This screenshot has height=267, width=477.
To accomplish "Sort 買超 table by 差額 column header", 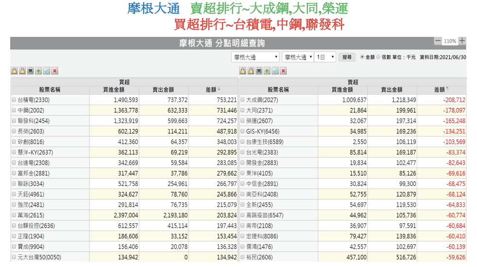I will (213, 89).
